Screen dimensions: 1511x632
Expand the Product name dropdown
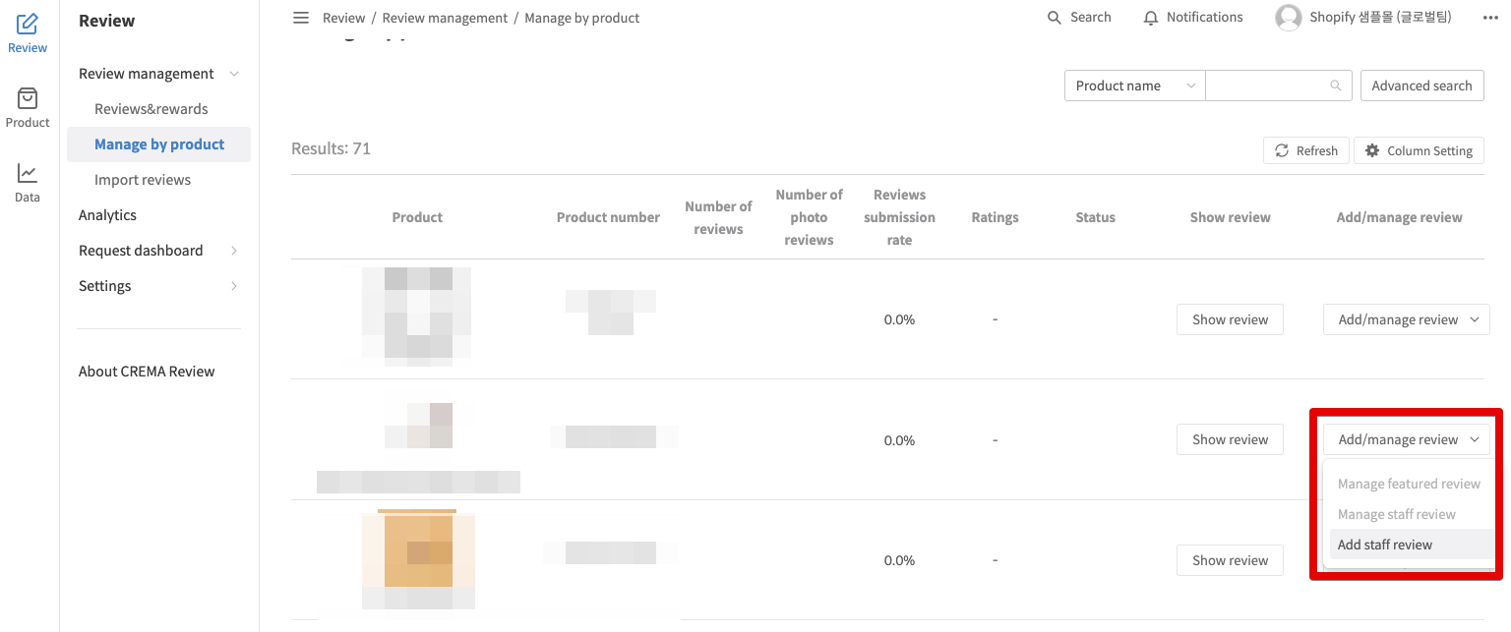point(1134,86)
